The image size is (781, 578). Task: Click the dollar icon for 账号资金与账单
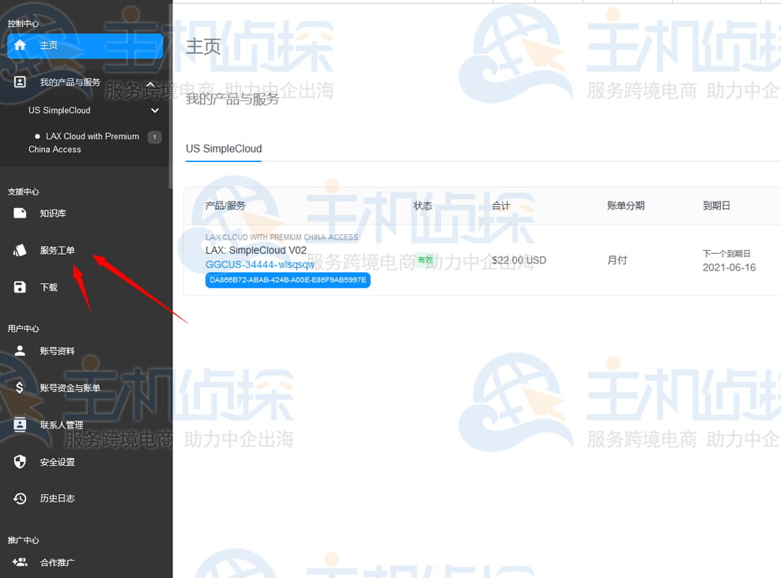coord(19,387)
